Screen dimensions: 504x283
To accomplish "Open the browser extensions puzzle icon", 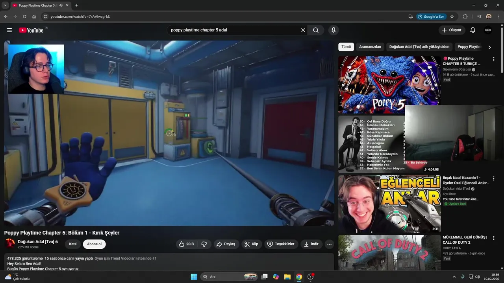I will pyautogui.click(x=465, y=17).
